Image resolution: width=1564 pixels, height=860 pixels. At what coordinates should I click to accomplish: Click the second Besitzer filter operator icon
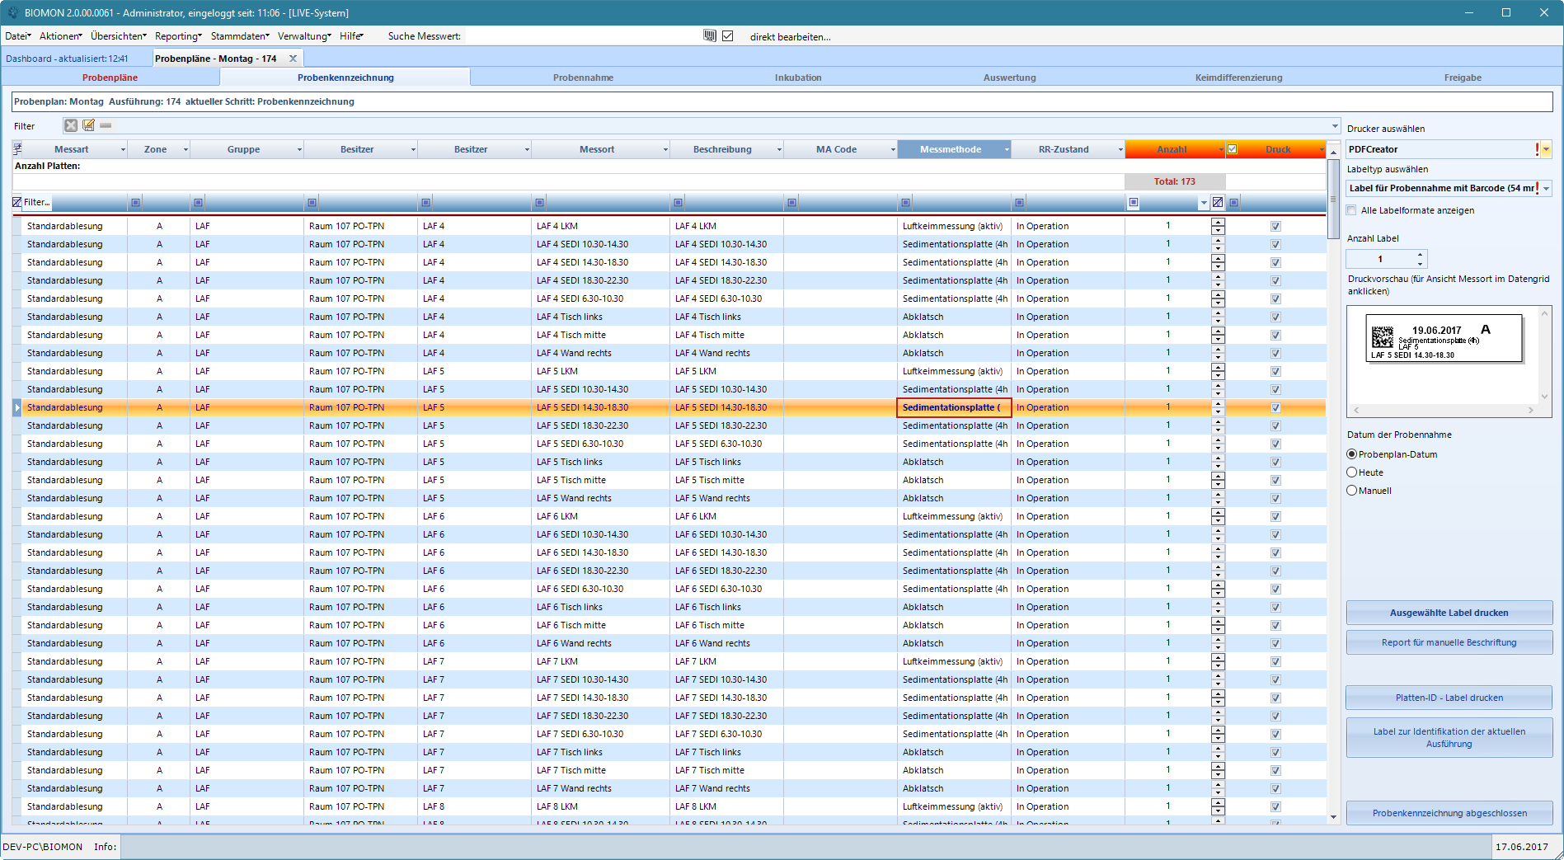[425, 202]
